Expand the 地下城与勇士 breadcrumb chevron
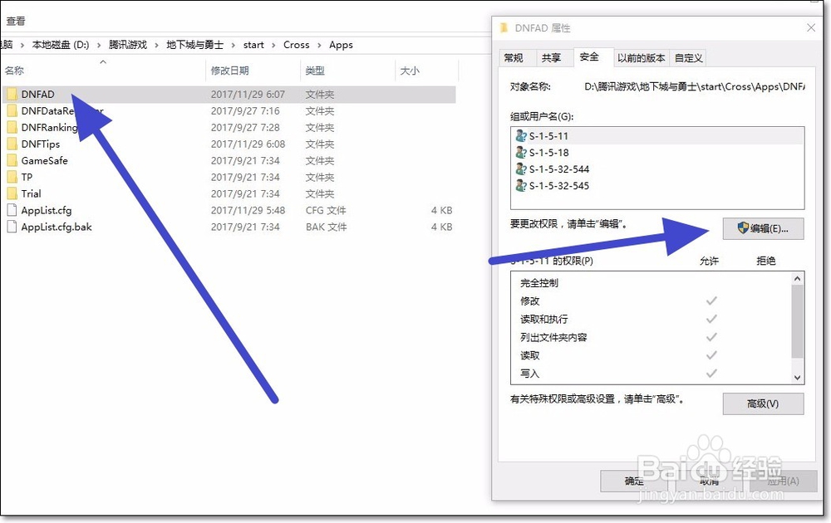This screenshot has width=831, height=523. pyautogui.click(x=234, y=45)
